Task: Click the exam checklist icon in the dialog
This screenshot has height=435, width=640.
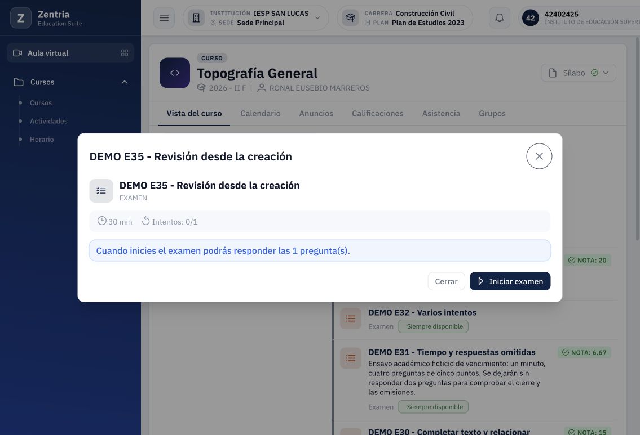Action: (101, 191)
